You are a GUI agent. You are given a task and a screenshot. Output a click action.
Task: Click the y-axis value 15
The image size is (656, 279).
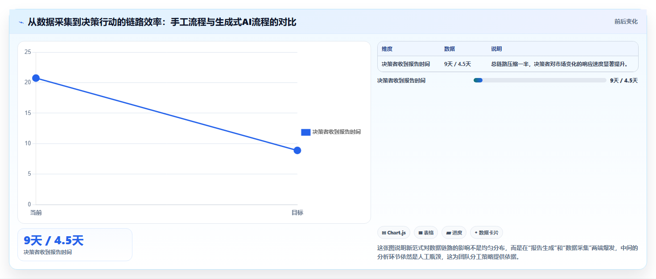click(28, 113)
